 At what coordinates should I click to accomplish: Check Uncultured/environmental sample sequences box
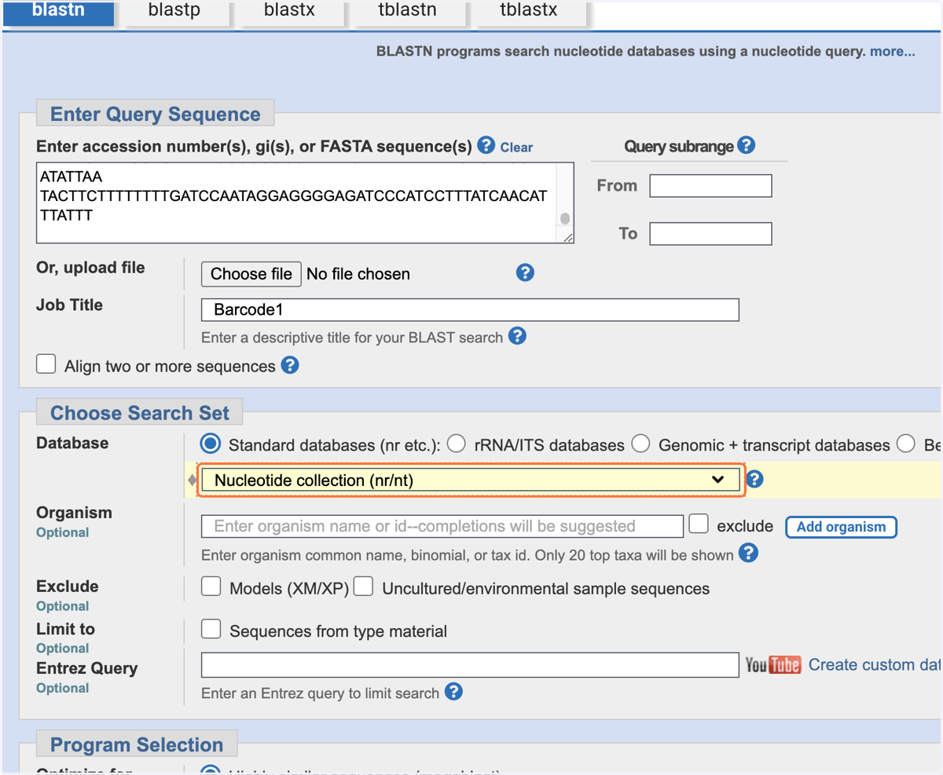pyautogui.click(x=363, y=587)
